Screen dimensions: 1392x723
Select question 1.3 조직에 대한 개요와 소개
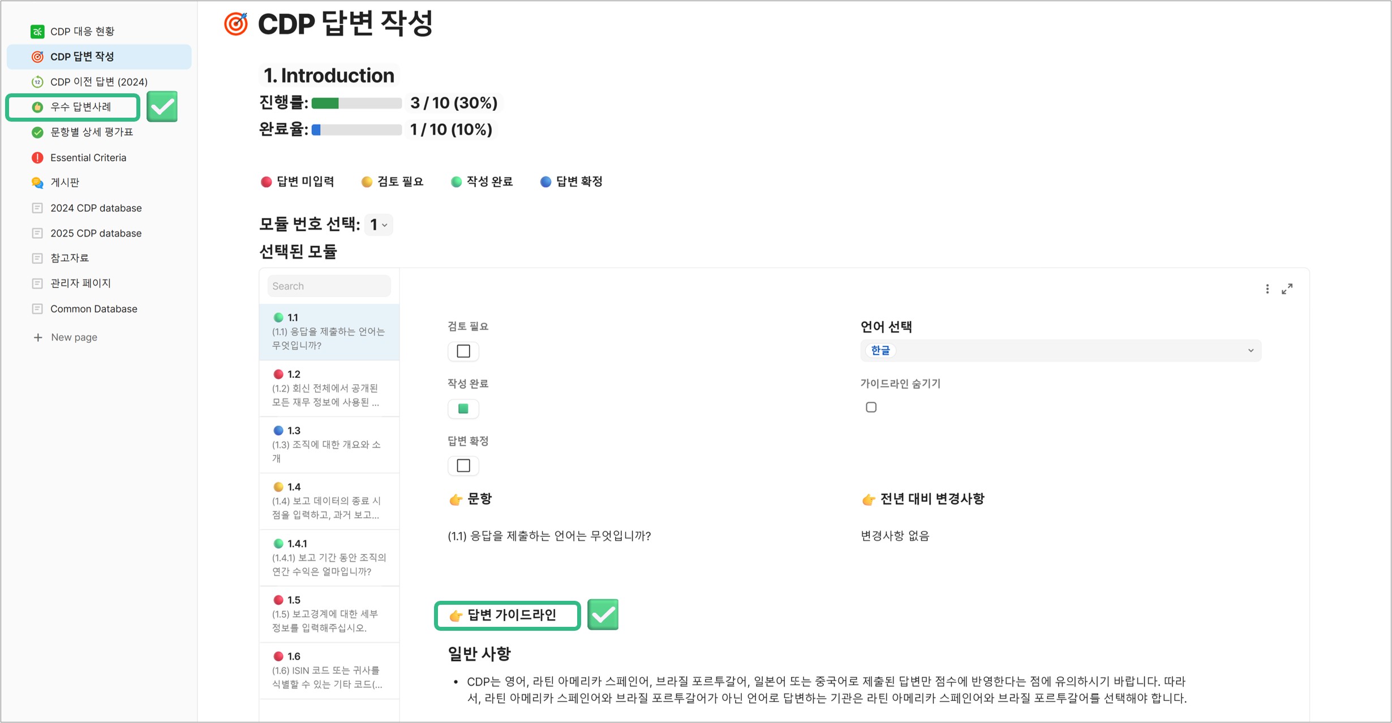[x=329, y=445]
